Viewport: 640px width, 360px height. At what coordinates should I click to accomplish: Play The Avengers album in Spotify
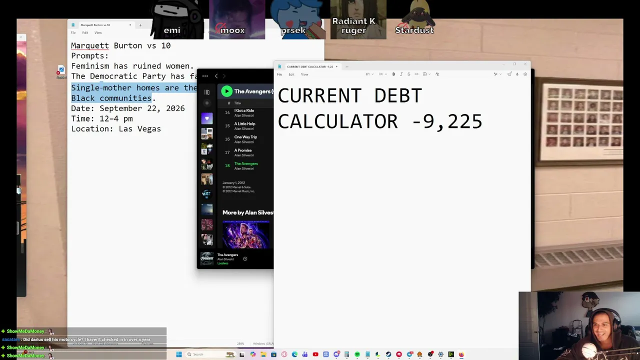[226, 91]
